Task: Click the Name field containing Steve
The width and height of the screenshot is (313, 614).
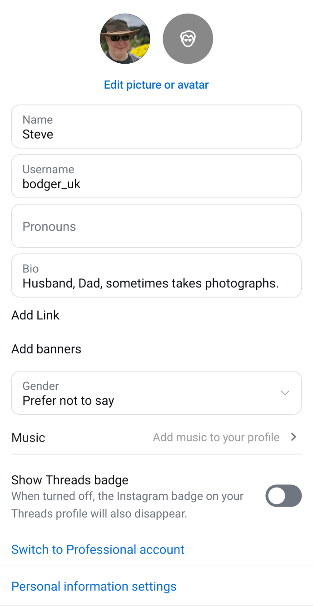Action: pos(156,127)
